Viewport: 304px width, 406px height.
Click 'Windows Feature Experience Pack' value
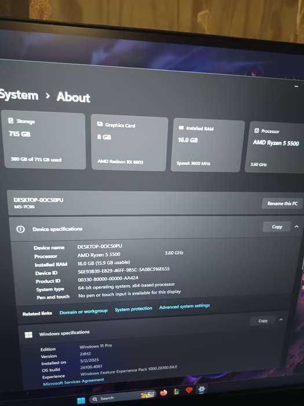[x=129, y=371]
